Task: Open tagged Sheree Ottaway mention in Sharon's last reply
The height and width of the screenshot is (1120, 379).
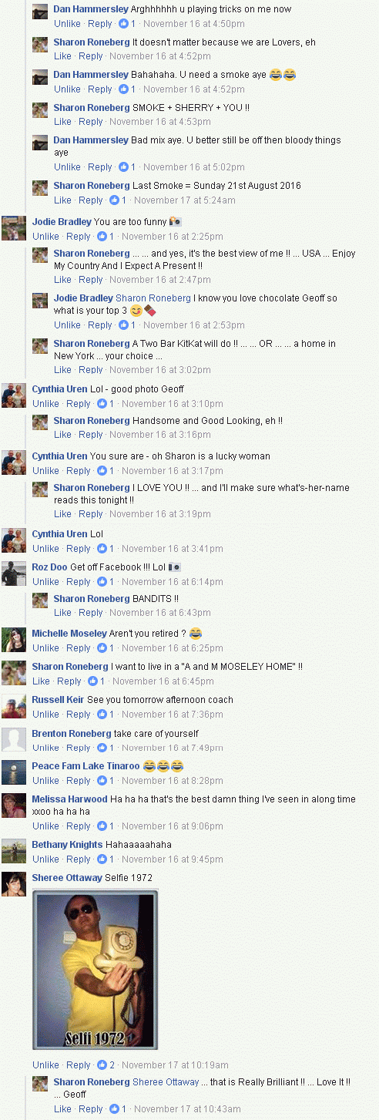Action: [x=166, y=1082]
